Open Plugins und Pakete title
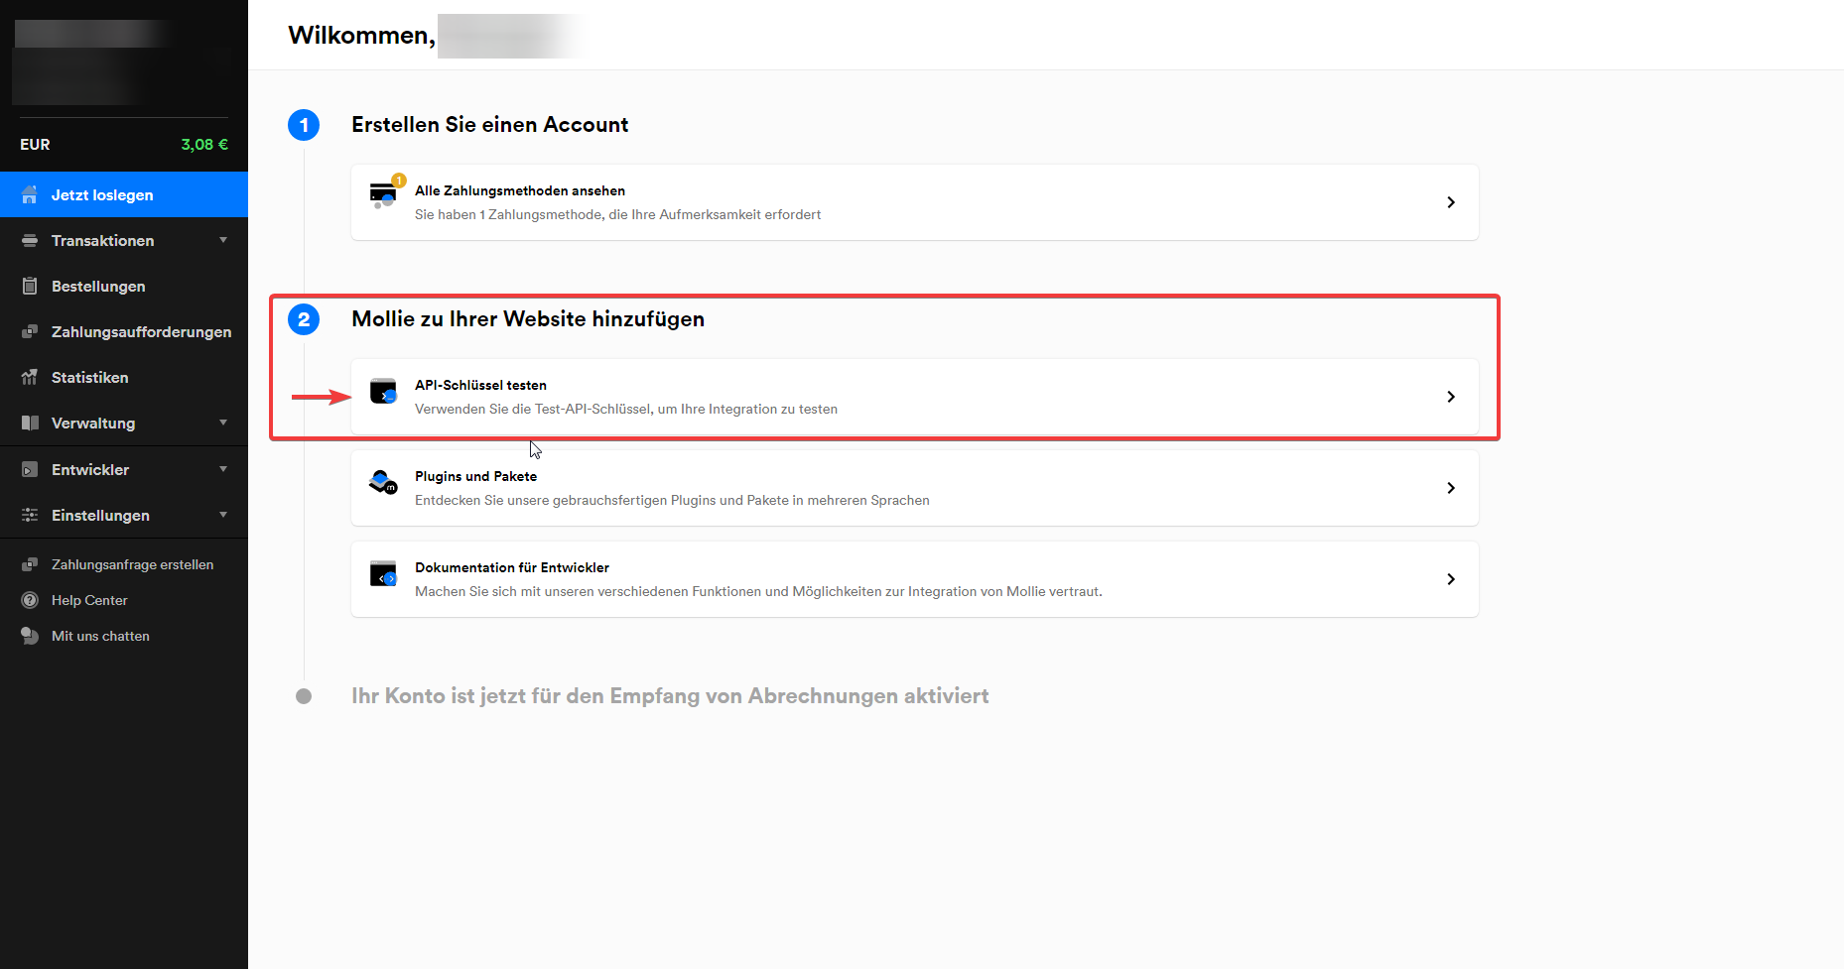This screenshot has height=969, width=1844. click(x=475, y=476)
